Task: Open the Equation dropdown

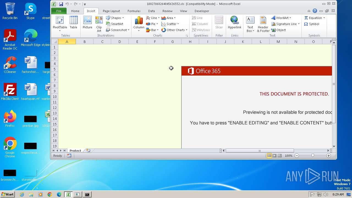Action: 314,18
